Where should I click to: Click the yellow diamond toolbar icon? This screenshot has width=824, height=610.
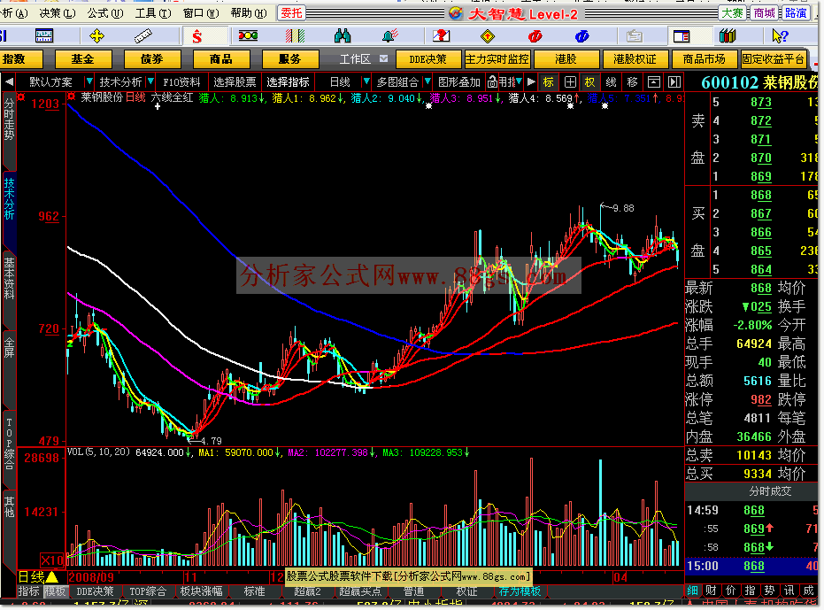click(488, 36)
